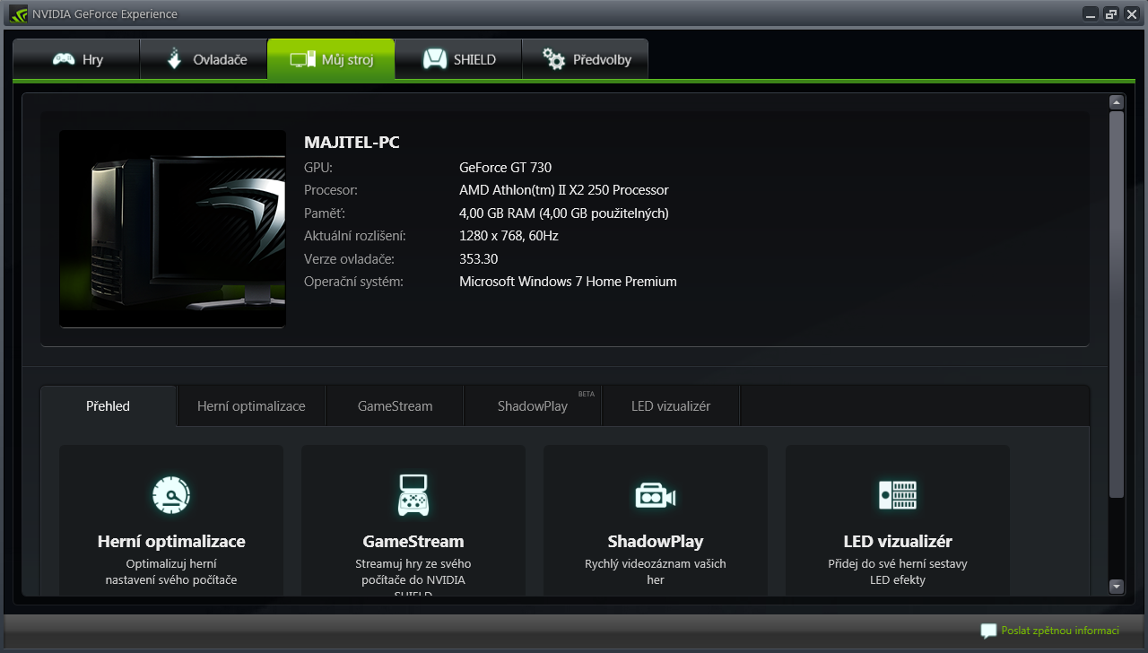
Task: Select the Můj stroj tab
Action: click(331, 60)
